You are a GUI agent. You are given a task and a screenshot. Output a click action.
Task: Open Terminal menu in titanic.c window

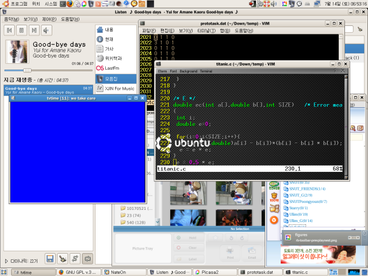pos(206,71)
